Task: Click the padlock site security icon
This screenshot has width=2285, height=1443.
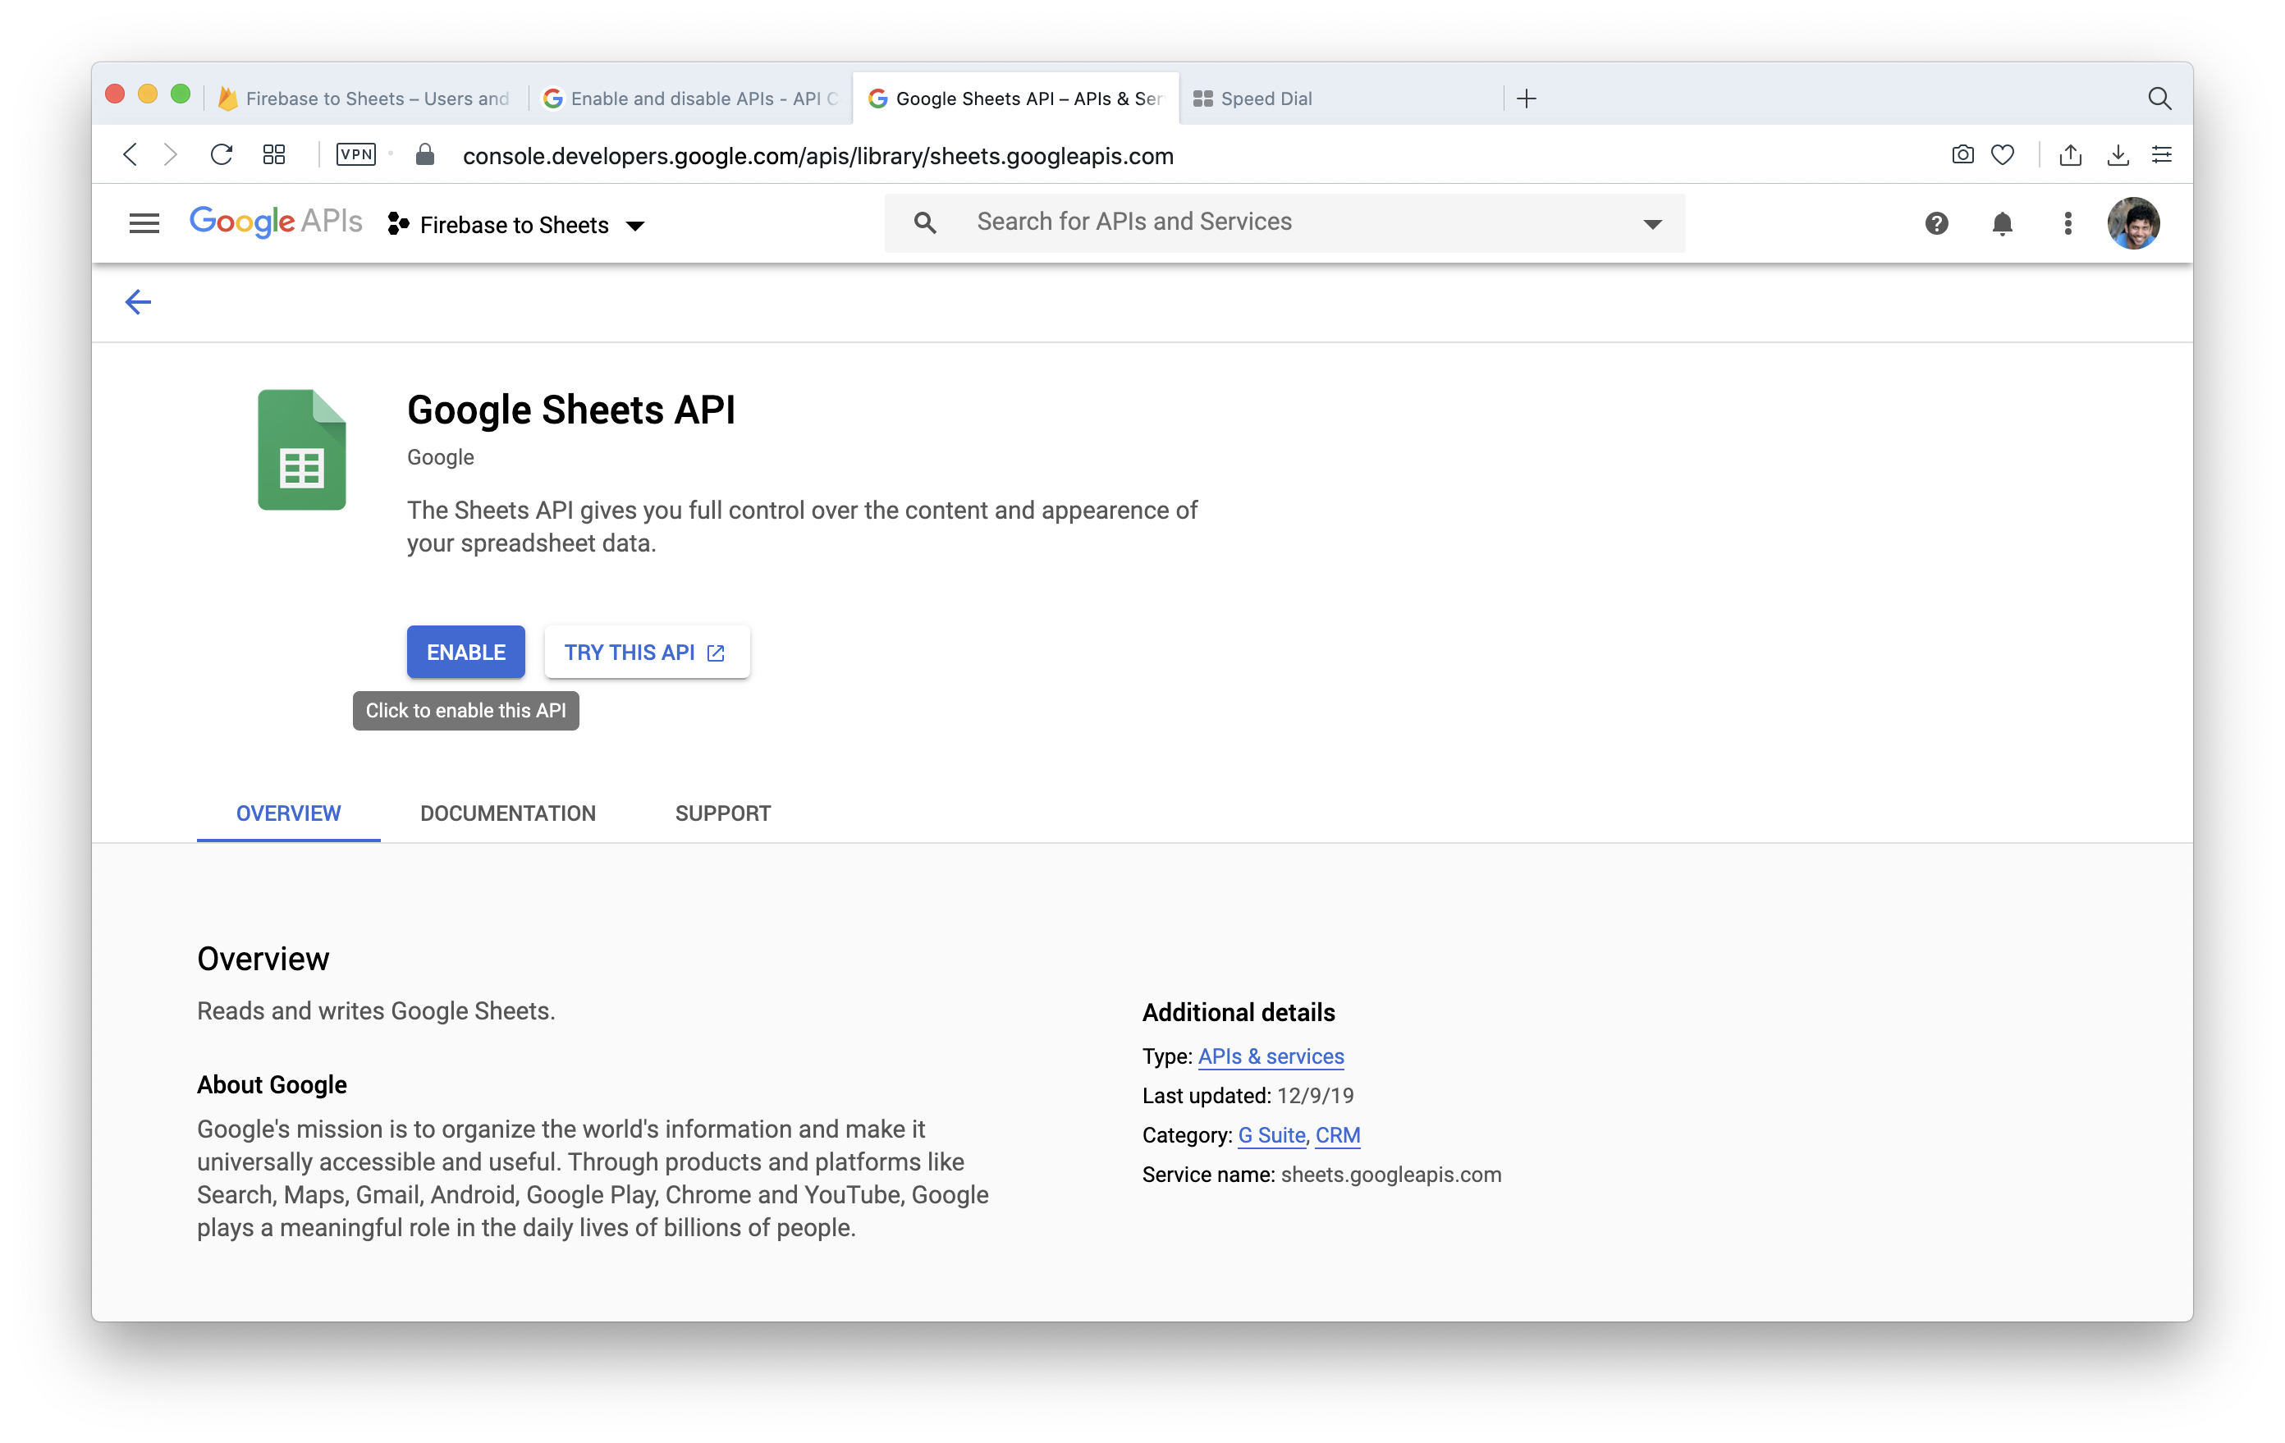Action: coord(424,154)
